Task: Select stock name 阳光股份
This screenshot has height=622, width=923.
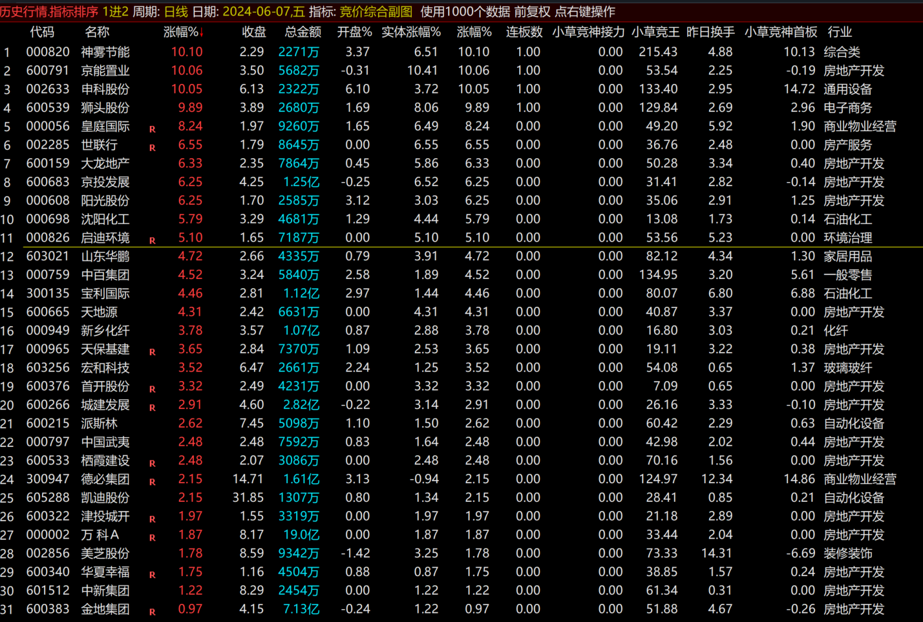Action: 105,201
